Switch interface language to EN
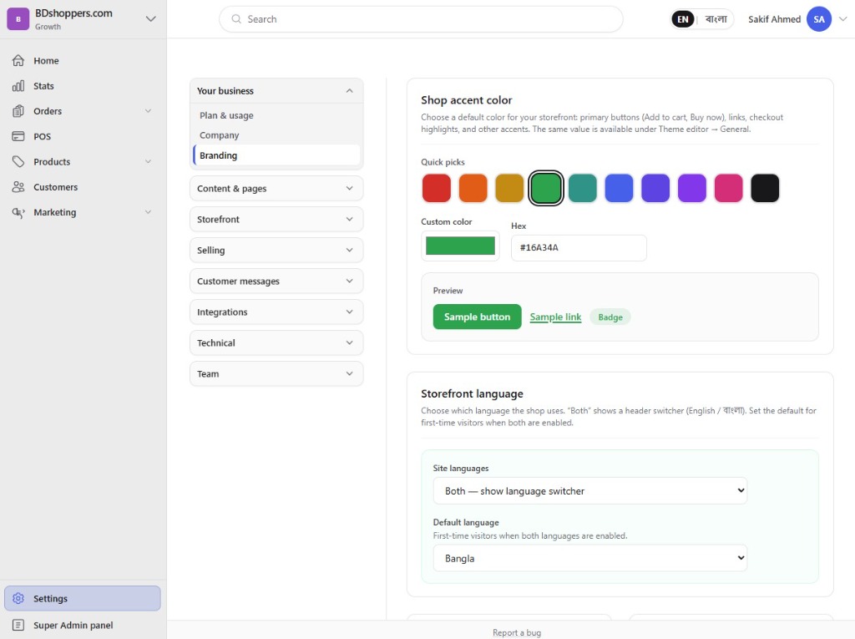Image resolution: width=855 pixels, height=639 pixels. pos(683,19)
